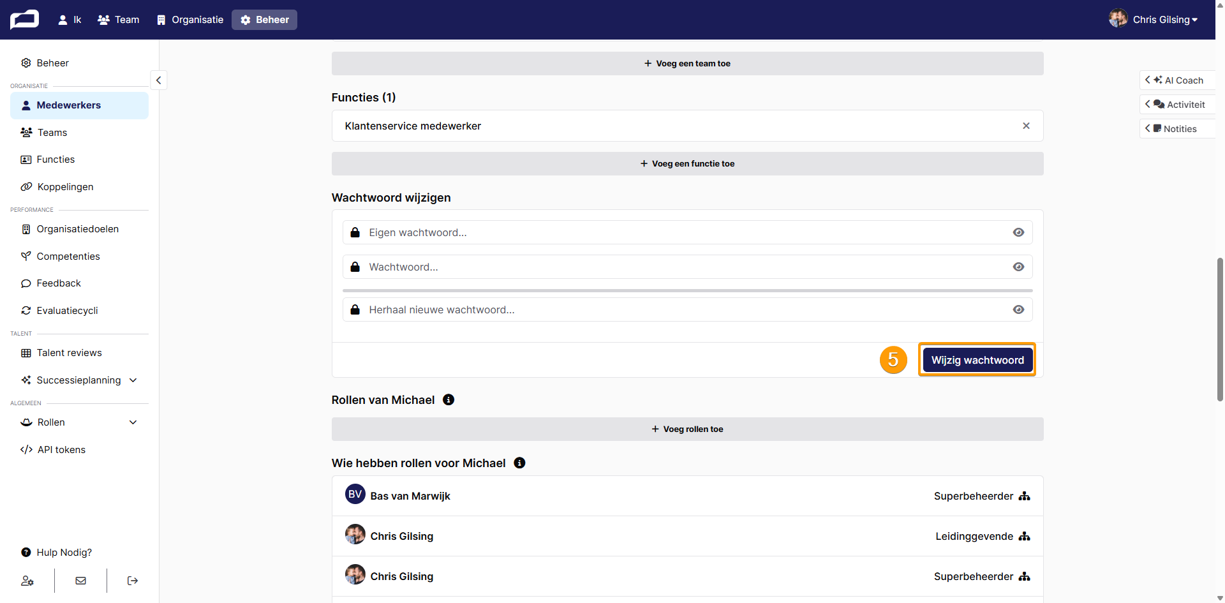
Task: Click the application logo in the top left
Action: pyautogui.click(x=24, y=19)
